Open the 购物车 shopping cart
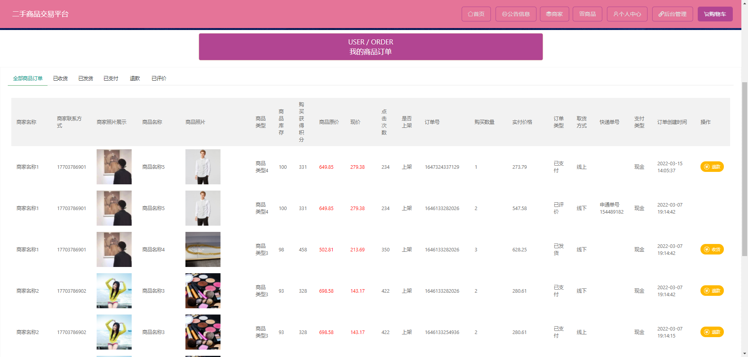The width and height of the screenshot is (748, 357). pyautogui.click(x=715, y=14)
